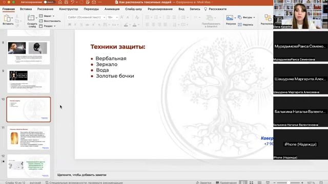Open the Undo history dropdown arrow
Image resolution: width=328 pixels, height=184 pixels.
(76, 2)
